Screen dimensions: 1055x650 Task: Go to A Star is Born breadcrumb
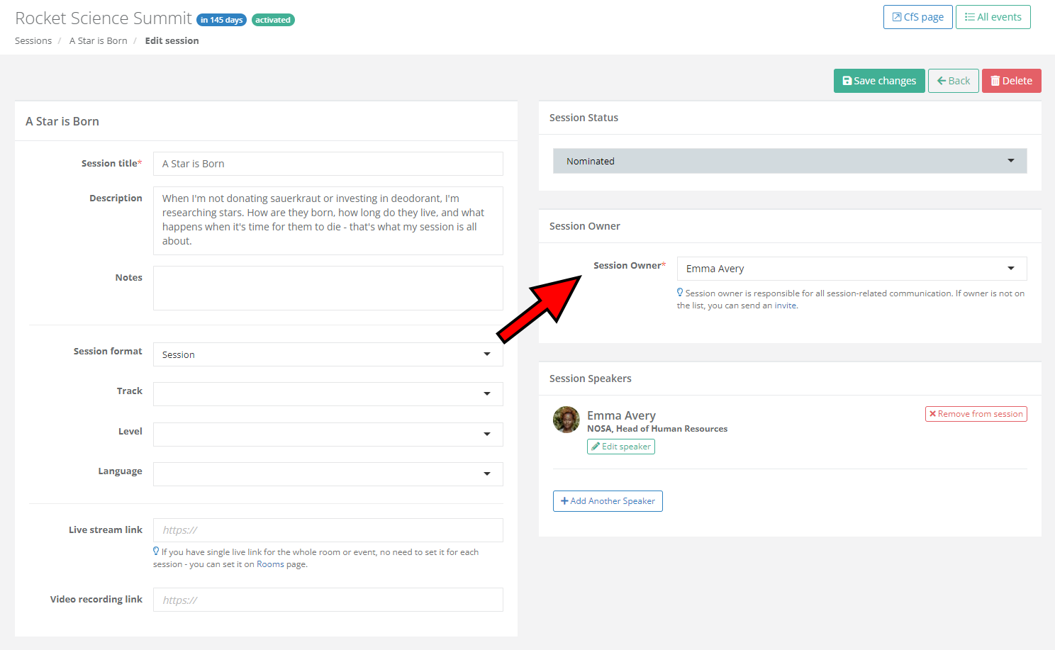coord(98,41)
